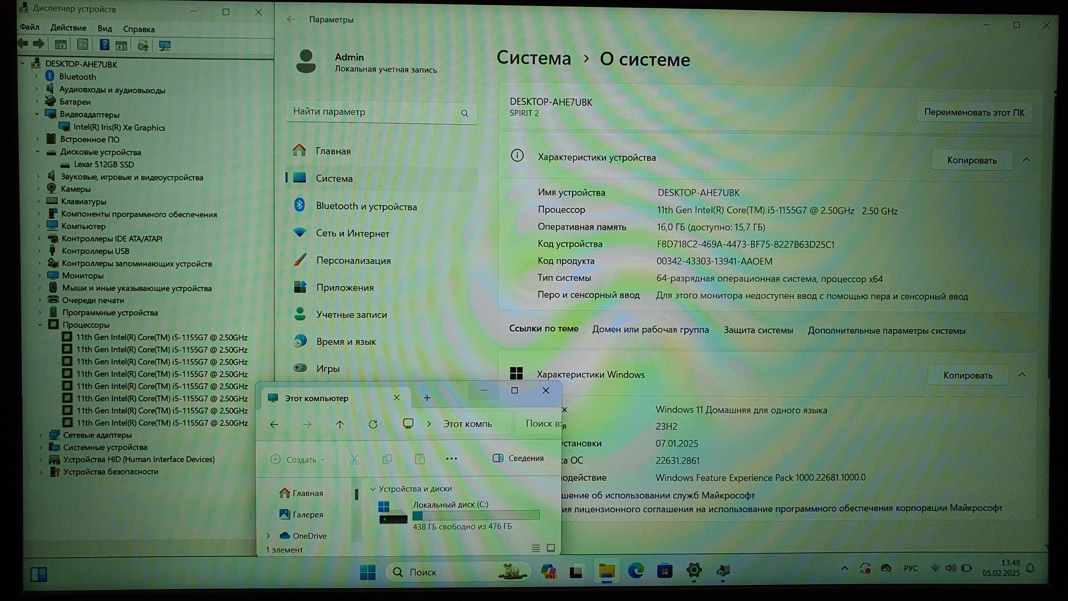Click the Найти параметр search field

pos(373,112)
